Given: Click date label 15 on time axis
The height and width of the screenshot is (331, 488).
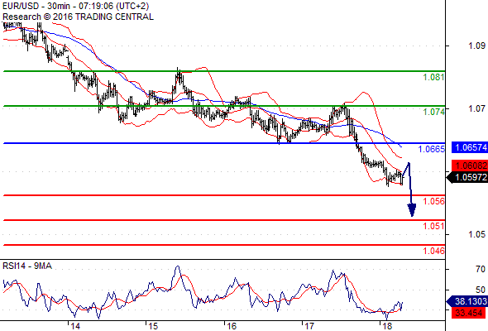Looking at the screenshot, I should [153, 326].
